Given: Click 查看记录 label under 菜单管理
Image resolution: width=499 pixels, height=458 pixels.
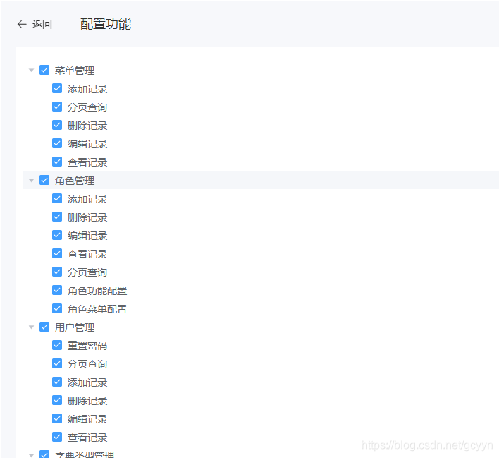Looking at the screenshot, I should [87, 162].
